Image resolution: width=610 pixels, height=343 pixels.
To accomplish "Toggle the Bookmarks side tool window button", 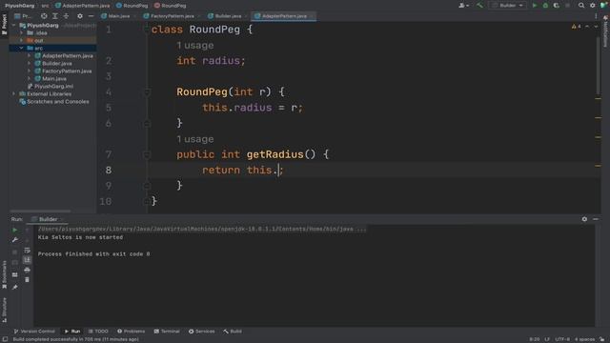I will pyautogui.click(x=4, y=275).
